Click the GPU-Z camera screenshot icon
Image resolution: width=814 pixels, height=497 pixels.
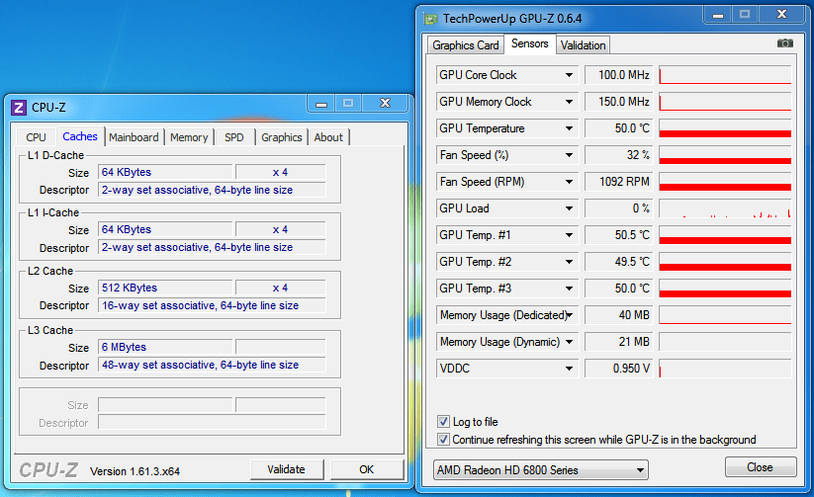click(x=784, y=43)
